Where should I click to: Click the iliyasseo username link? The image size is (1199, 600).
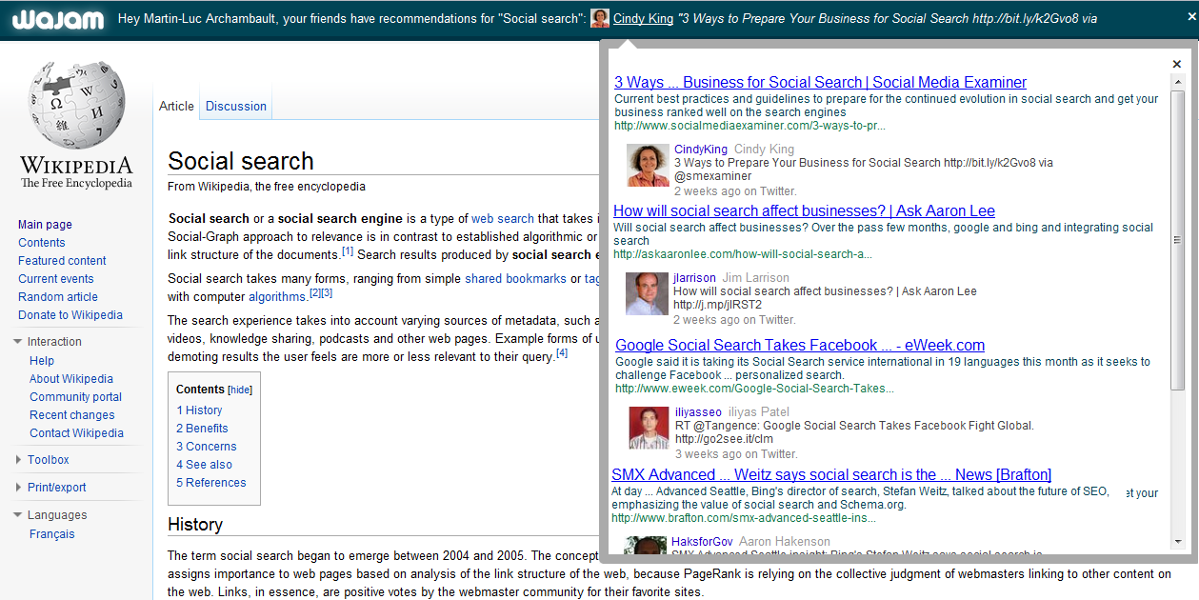pyautogui.click(x=698, y=412)
